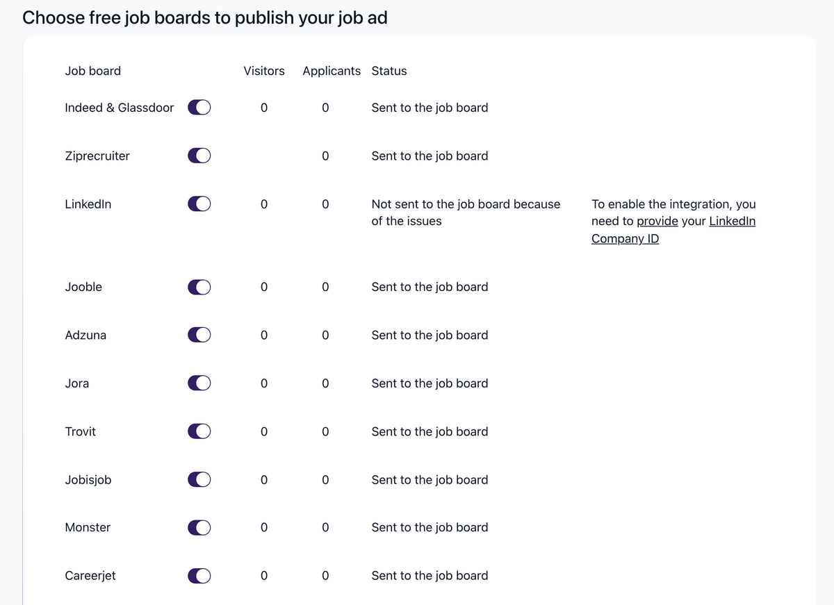Click the 'Adzuna' job board name
Image resolution: width=834 pixels, height=605 pixels.
click(85, 335)
